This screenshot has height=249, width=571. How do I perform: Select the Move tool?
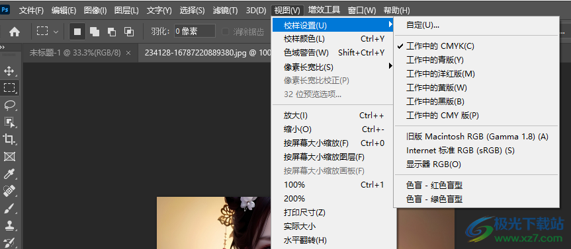(x=9, y=71)
